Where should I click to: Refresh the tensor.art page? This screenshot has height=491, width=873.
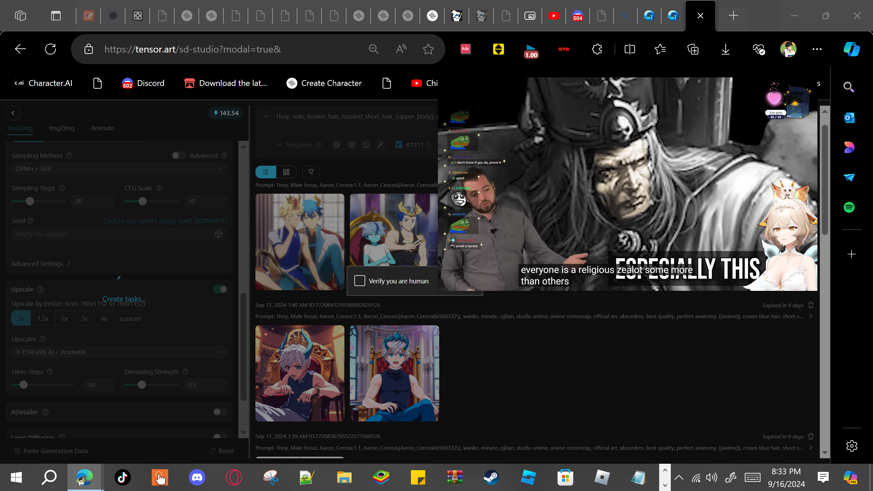[x=50, y=49]
